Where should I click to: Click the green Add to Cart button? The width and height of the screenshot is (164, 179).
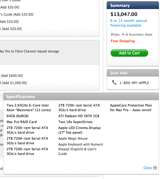click(129, 53)
